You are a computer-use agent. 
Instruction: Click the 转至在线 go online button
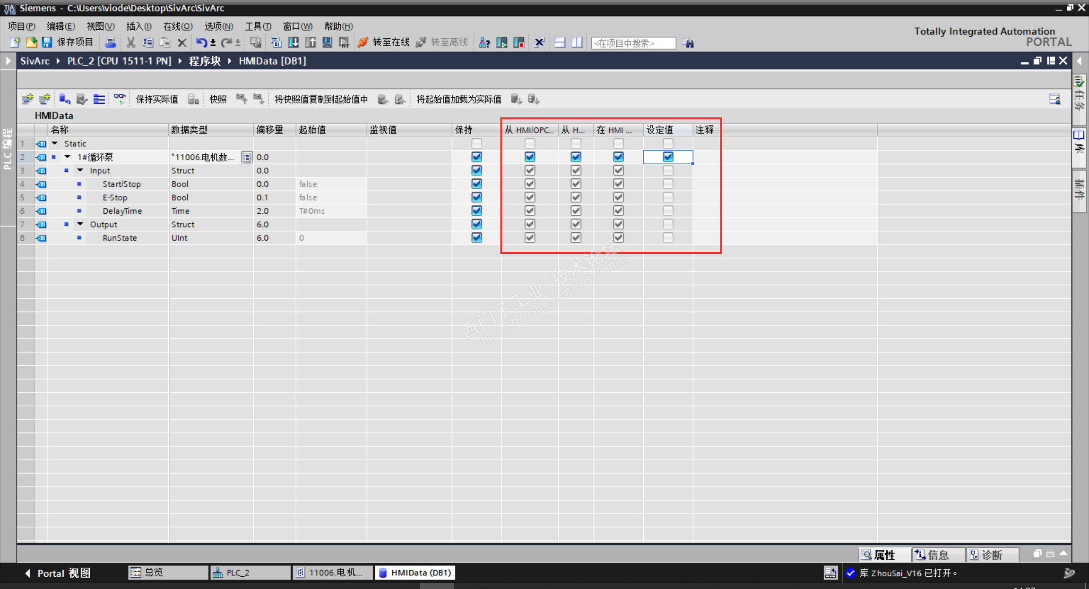tap(383, 42)
